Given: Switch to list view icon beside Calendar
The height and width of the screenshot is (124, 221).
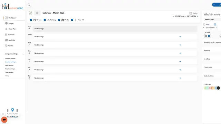Looking at the screenshot, I should [x=37, y=13].
